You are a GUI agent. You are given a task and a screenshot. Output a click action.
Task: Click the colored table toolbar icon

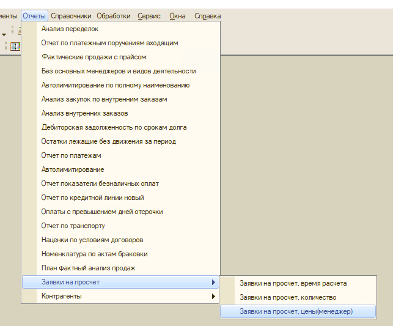tap(15, 46)
